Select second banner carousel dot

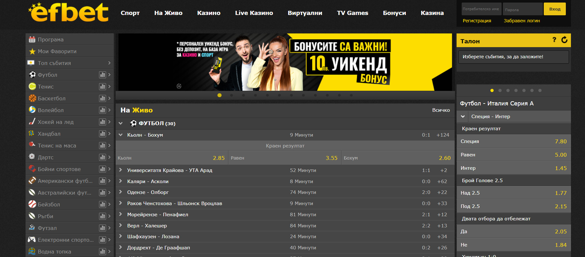(x=232, y=95)
